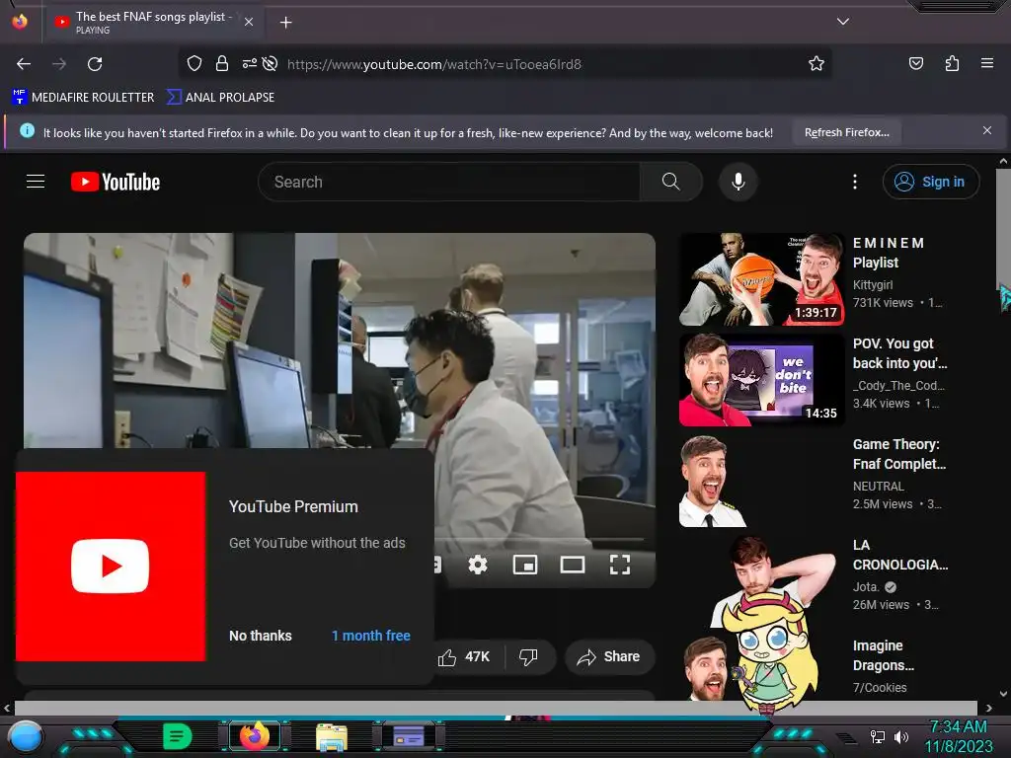This screenshot has height=758, width=1011.
Task: Focus the YouTube Search field
Action: click(x=449, y=182)
